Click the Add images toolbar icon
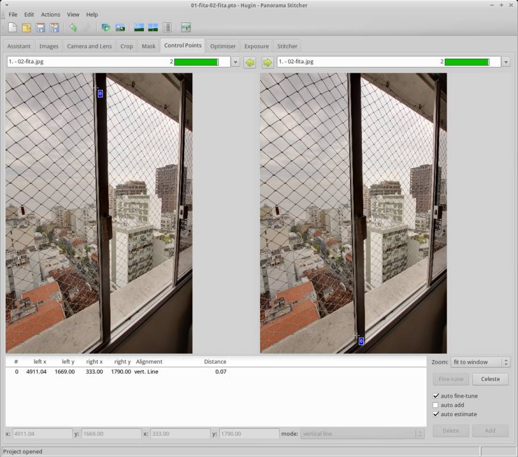 [x=105, y=28]
